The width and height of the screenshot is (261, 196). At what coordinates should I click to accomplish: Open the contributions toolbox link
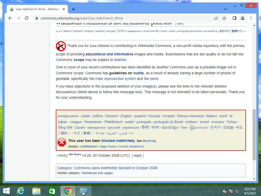(89, 146)
